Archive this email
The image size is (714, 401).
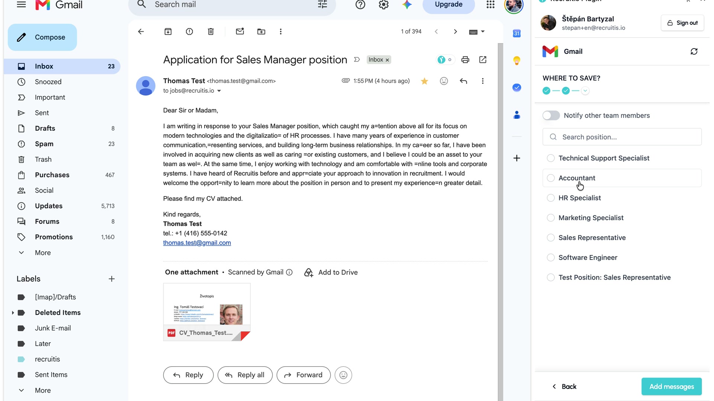pos(168,32)
